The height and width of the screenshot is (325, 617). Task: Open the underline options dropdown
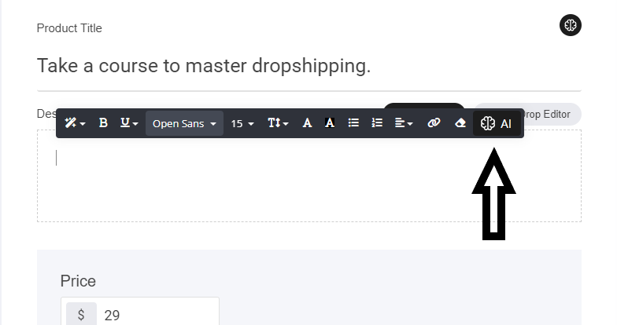(128, 123)
